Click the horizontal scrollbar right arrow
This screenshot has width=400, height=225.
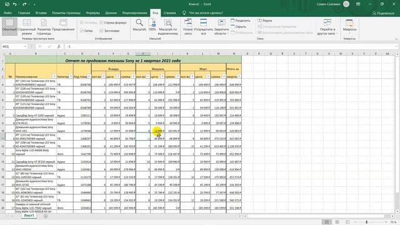(x=392, y=216)
